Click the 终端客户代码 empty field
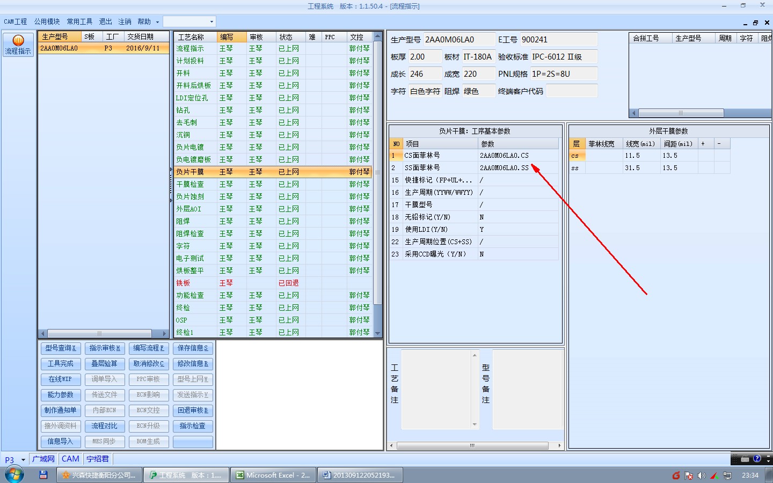Image resolution: width=773 pixels, height=483 pixels. coord(572,91)
